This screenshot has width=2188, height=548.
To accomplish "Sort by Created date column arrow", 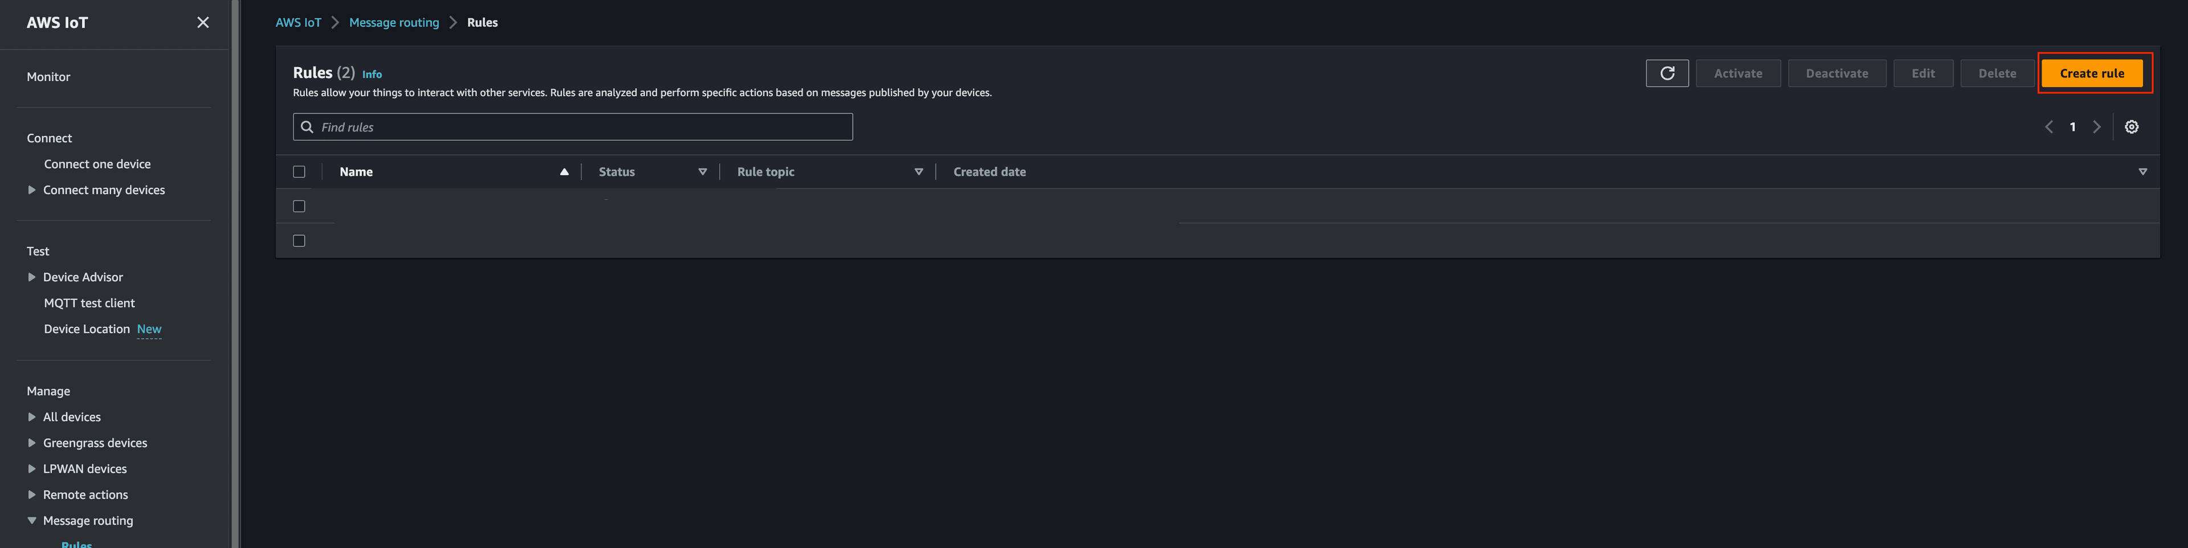I will 2142,171.
